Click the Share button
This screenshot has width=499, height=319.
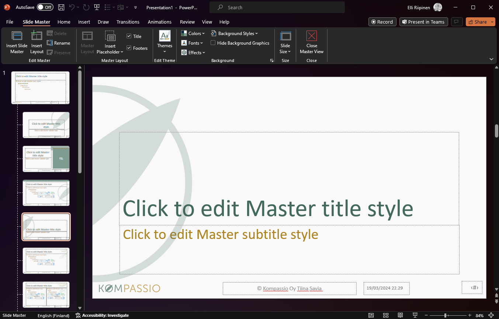coord(478,22)
